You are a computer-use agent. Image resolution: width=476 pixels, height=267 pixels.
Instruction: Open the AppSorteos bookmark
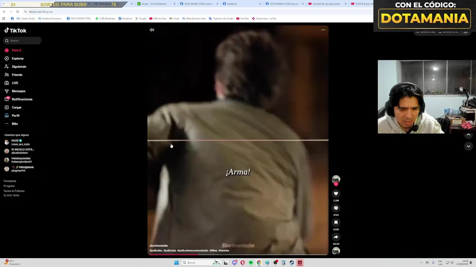[264, 19]
